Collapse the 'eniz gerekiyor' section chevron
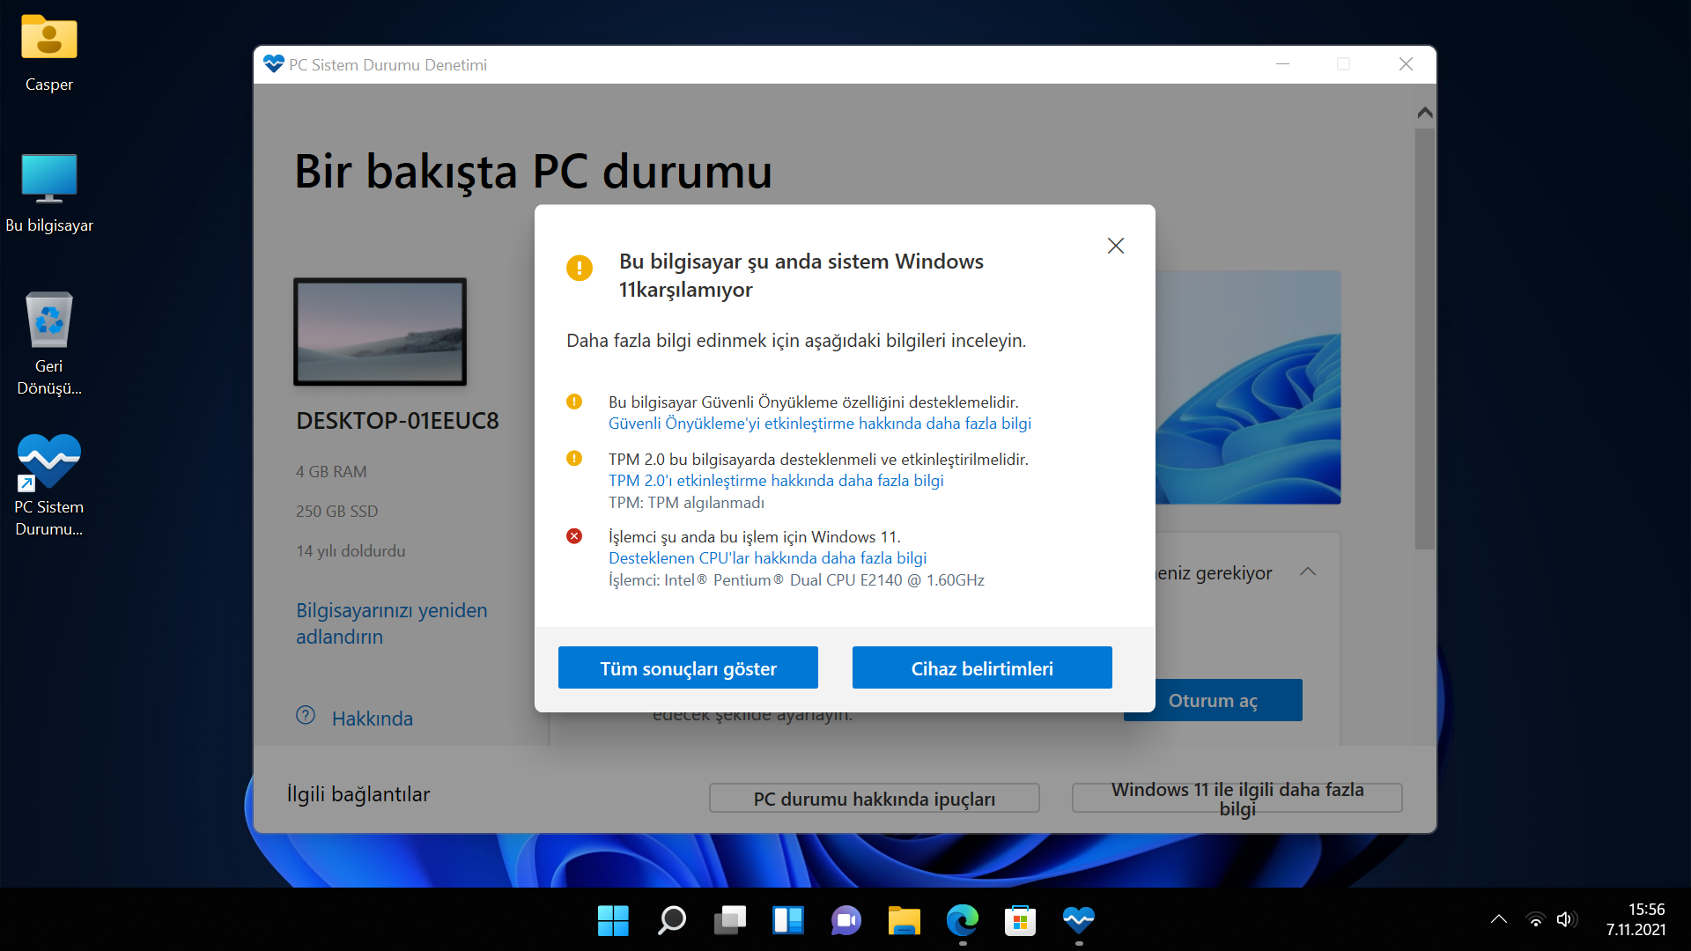The height and width of the screenshot is (951, 1691). pyautogui.click(x=1308, y=572)
